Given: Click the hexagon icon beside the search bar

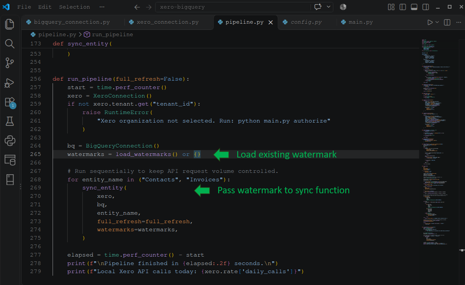Looking at the screenshot, I should [343, 7].
